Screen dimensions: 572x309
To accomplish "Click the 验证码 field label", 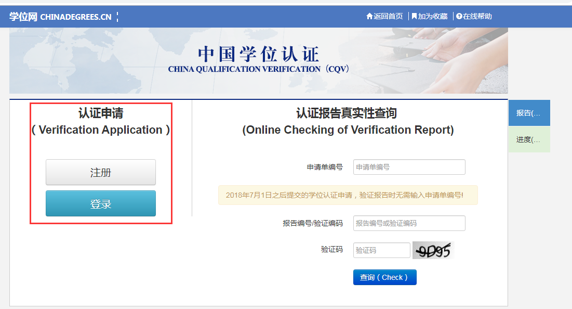I will point(331,249).
